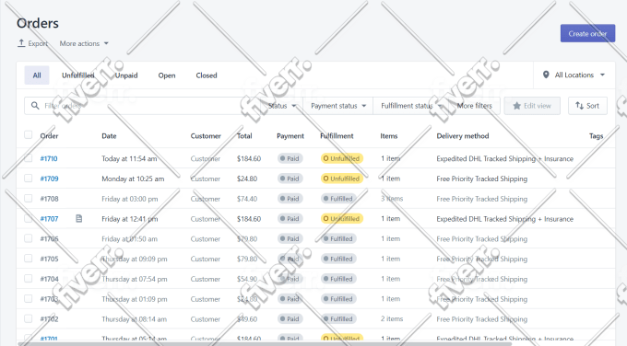Click the Date column header

point(109,136)
